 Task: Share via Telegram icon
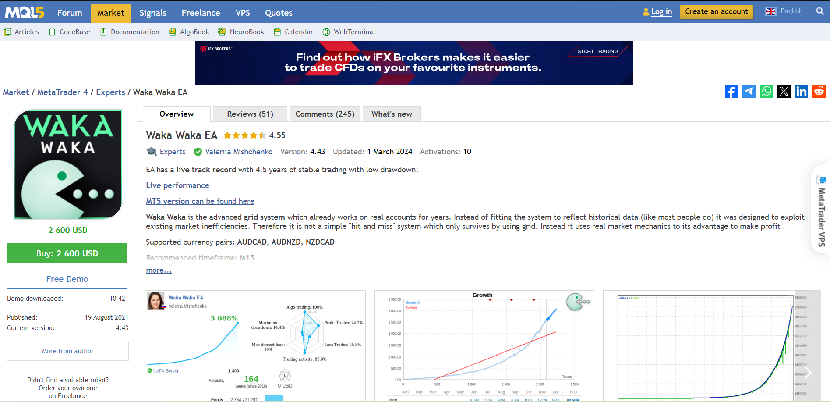(x=749, y=91)
